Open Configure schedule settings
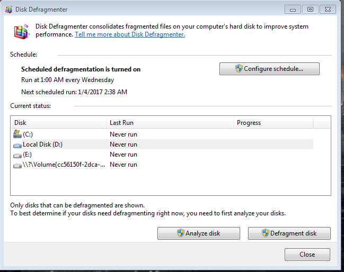 point(269,69)
